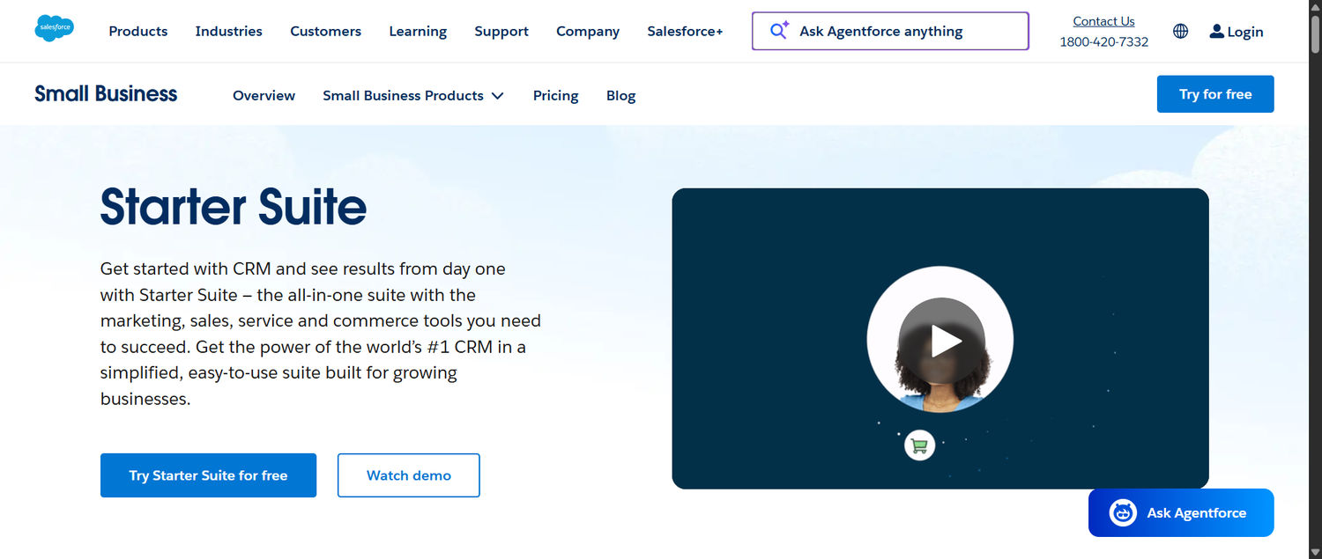Open the Products menu
Image resolution: width=1322 pixels, height=559 pixels.
137,31
